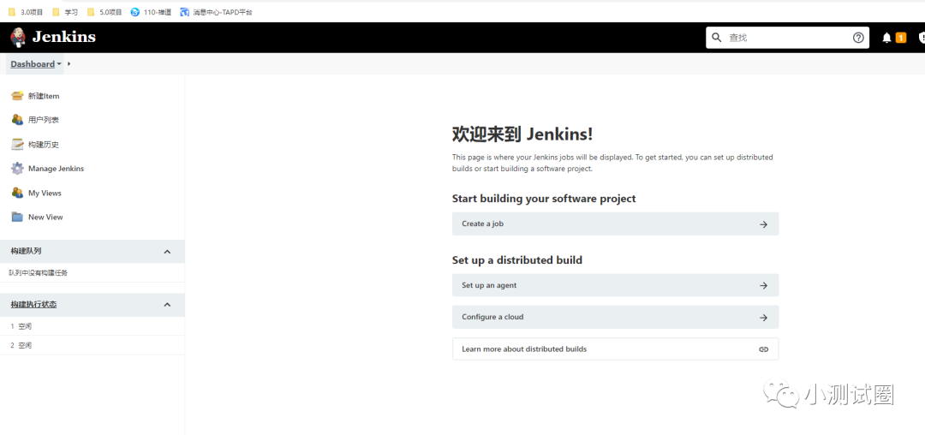Open the search help question-mark icon
This screenshot has width=925, height=435.
pos(858,38)
